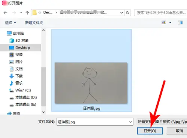Click the 证件照.jpg file name label
The image size is (187, 138).
92,109
